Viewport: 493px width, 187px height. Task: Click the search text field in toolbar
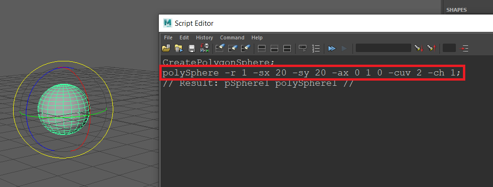(x=383, y=48)
